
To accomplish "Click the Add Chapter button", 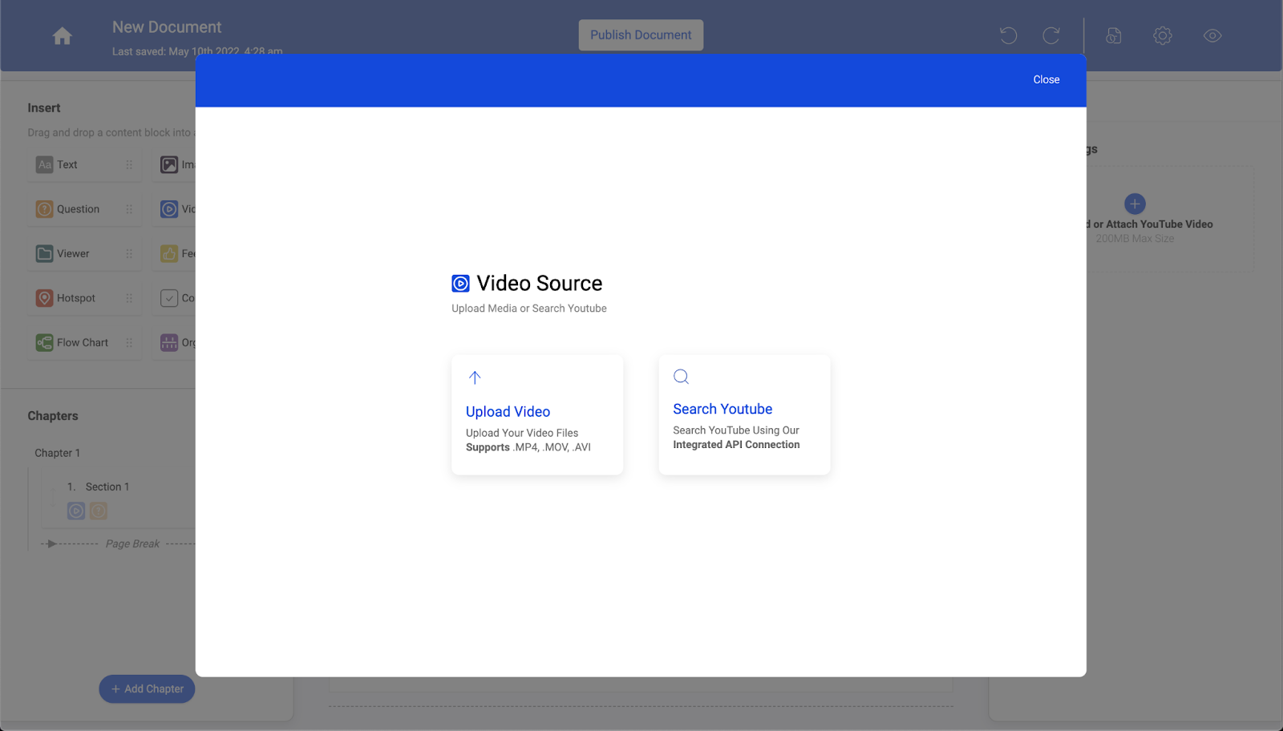I will pyautogui.click(x=147, y=689).
